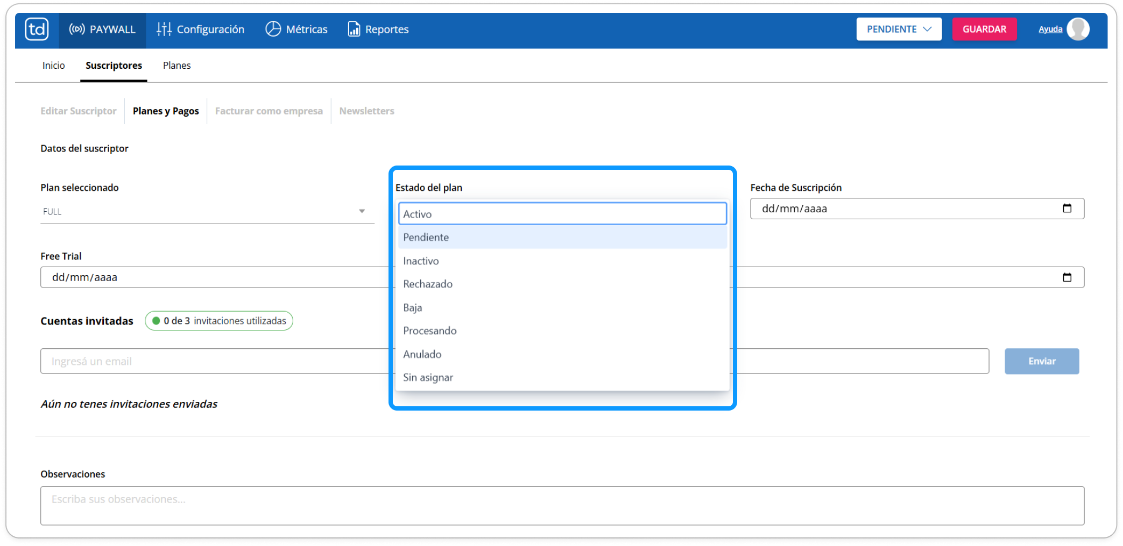The height and width of the screenshot is (546, 1123).
Task: Choose Sin asignar in Estado del plan list
Action: (562, 377)
